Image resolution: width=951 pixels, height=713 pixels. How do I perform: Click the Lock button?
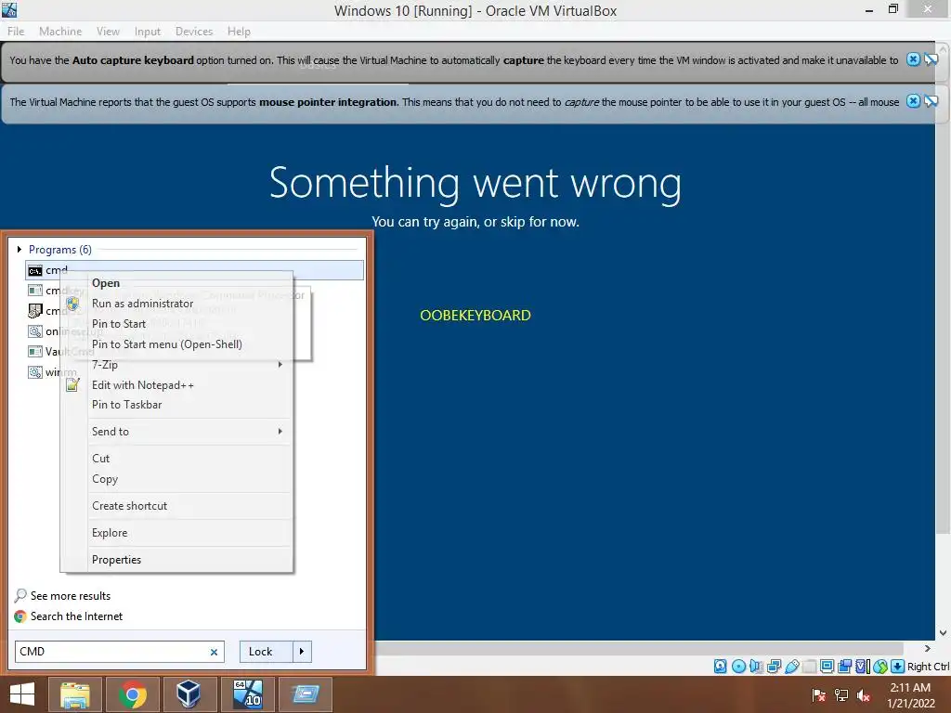(x=267, y=651)
